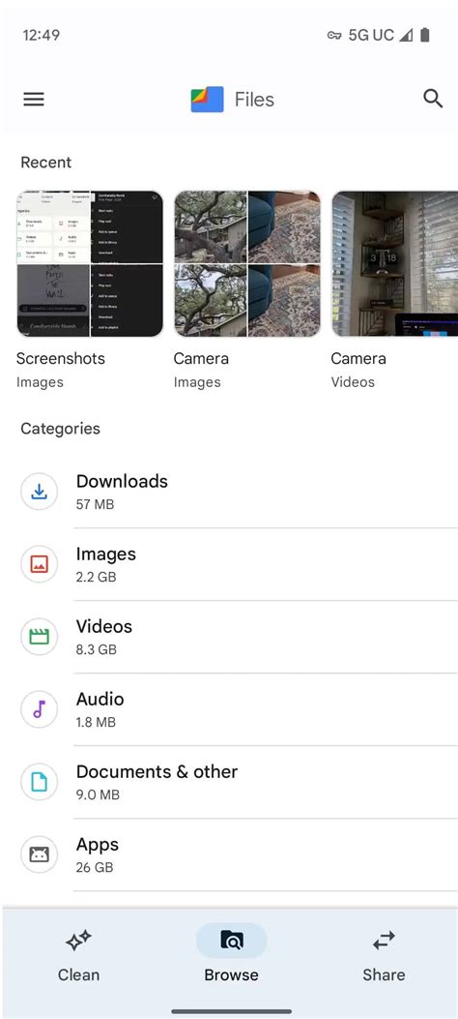Screen dimensions: 458x1019
Task: Switch to the Share tab label
Action: click(384, 974)
